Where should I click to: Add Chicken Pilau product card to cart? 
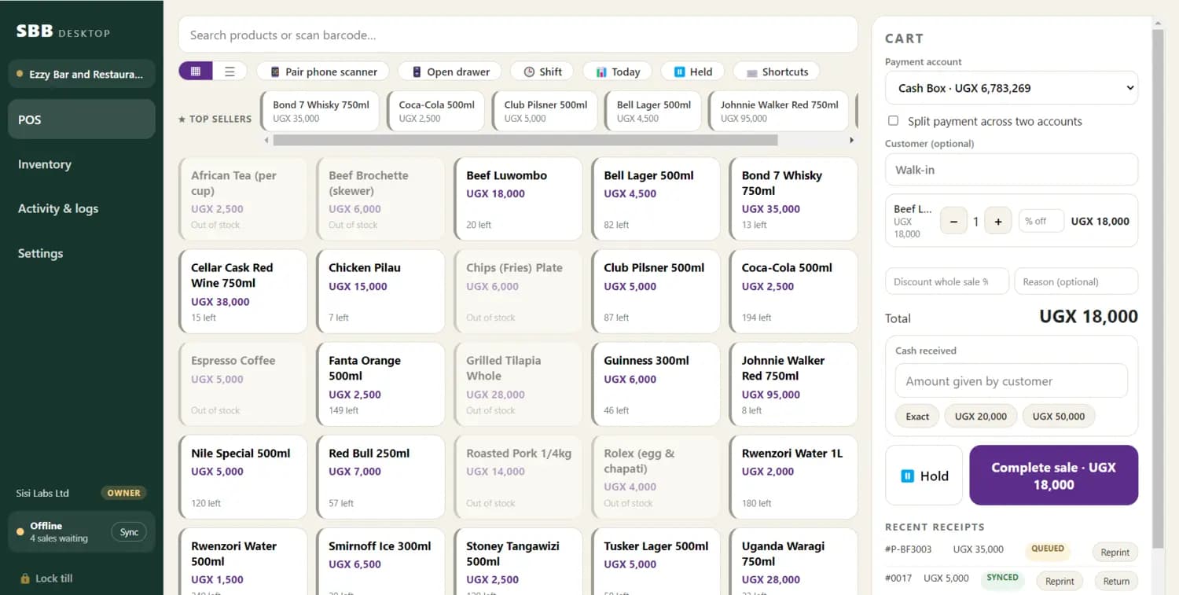(380, 292)
